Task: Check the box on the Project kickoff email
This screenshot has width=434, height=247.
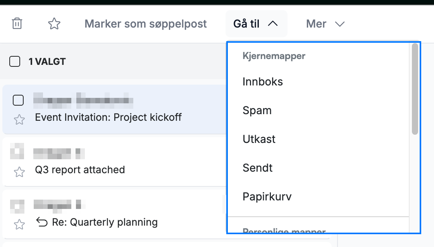Action: point(18,100)
